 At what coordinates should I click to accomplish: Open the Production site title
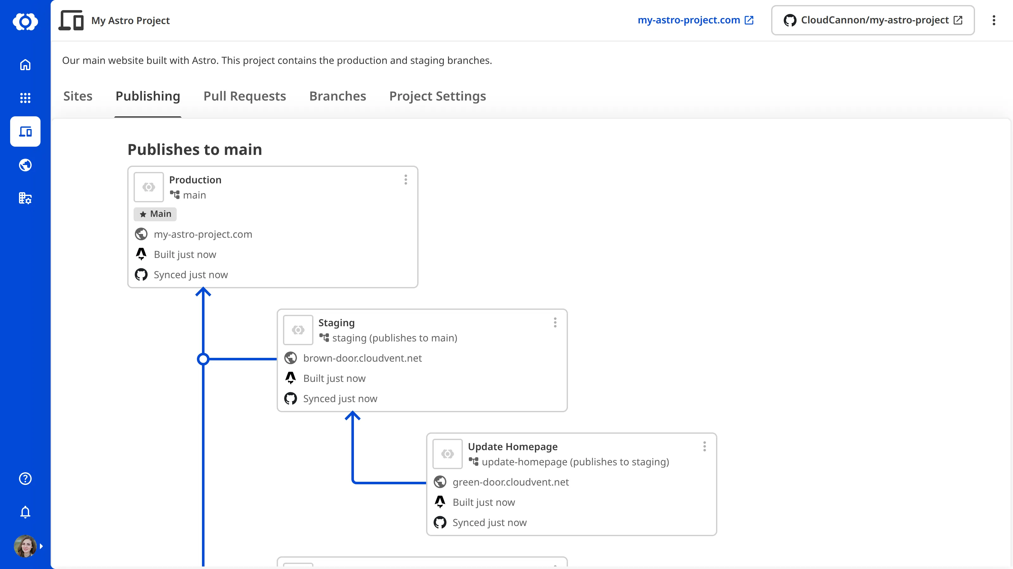point(195,180)
